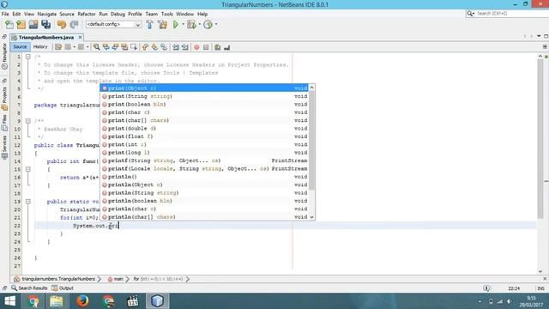Open the Tools menu
The width and height of the screenshot is (549, 309).
(167, 14)
